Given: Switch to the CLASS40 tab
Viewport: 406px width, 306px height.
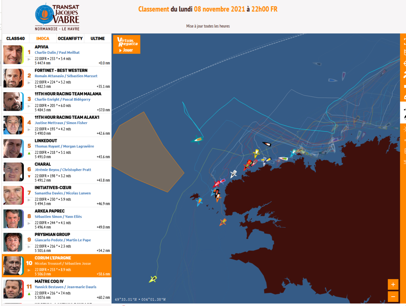Looking at the screenshot, I should pyautogui.click(x=15, y=38).
